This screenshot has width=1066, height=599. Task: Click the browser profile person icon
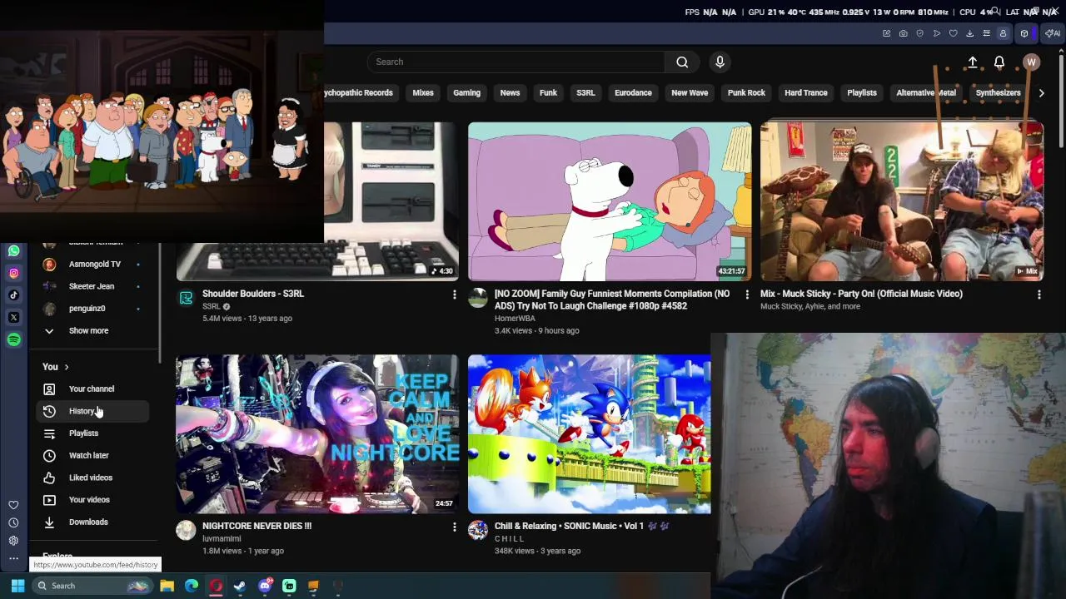tap(1003, 33)
